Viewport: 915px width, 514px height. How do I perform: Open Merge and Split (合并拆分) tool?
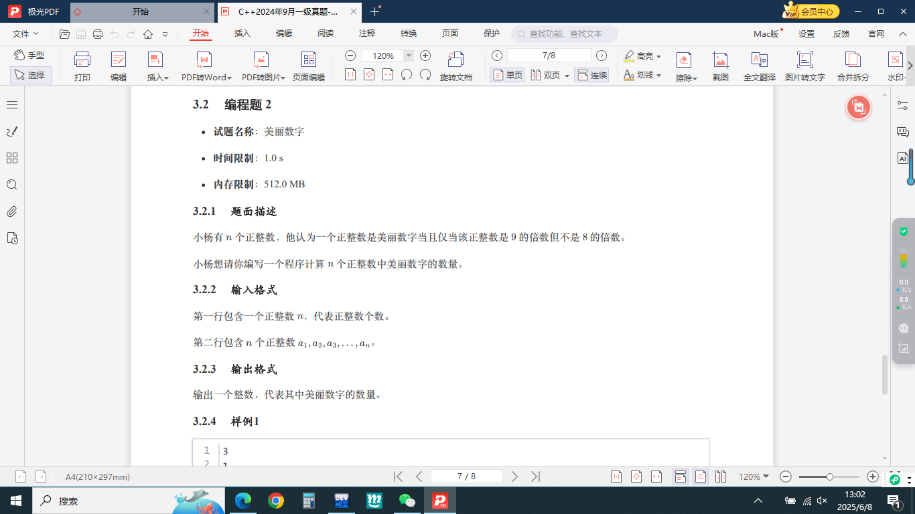pos(853,67)
